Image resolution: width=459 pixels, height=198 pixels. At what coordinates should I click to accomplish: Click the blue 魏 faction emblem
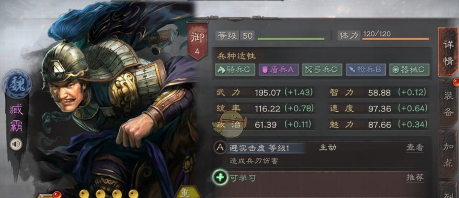[x=17, y=84]
